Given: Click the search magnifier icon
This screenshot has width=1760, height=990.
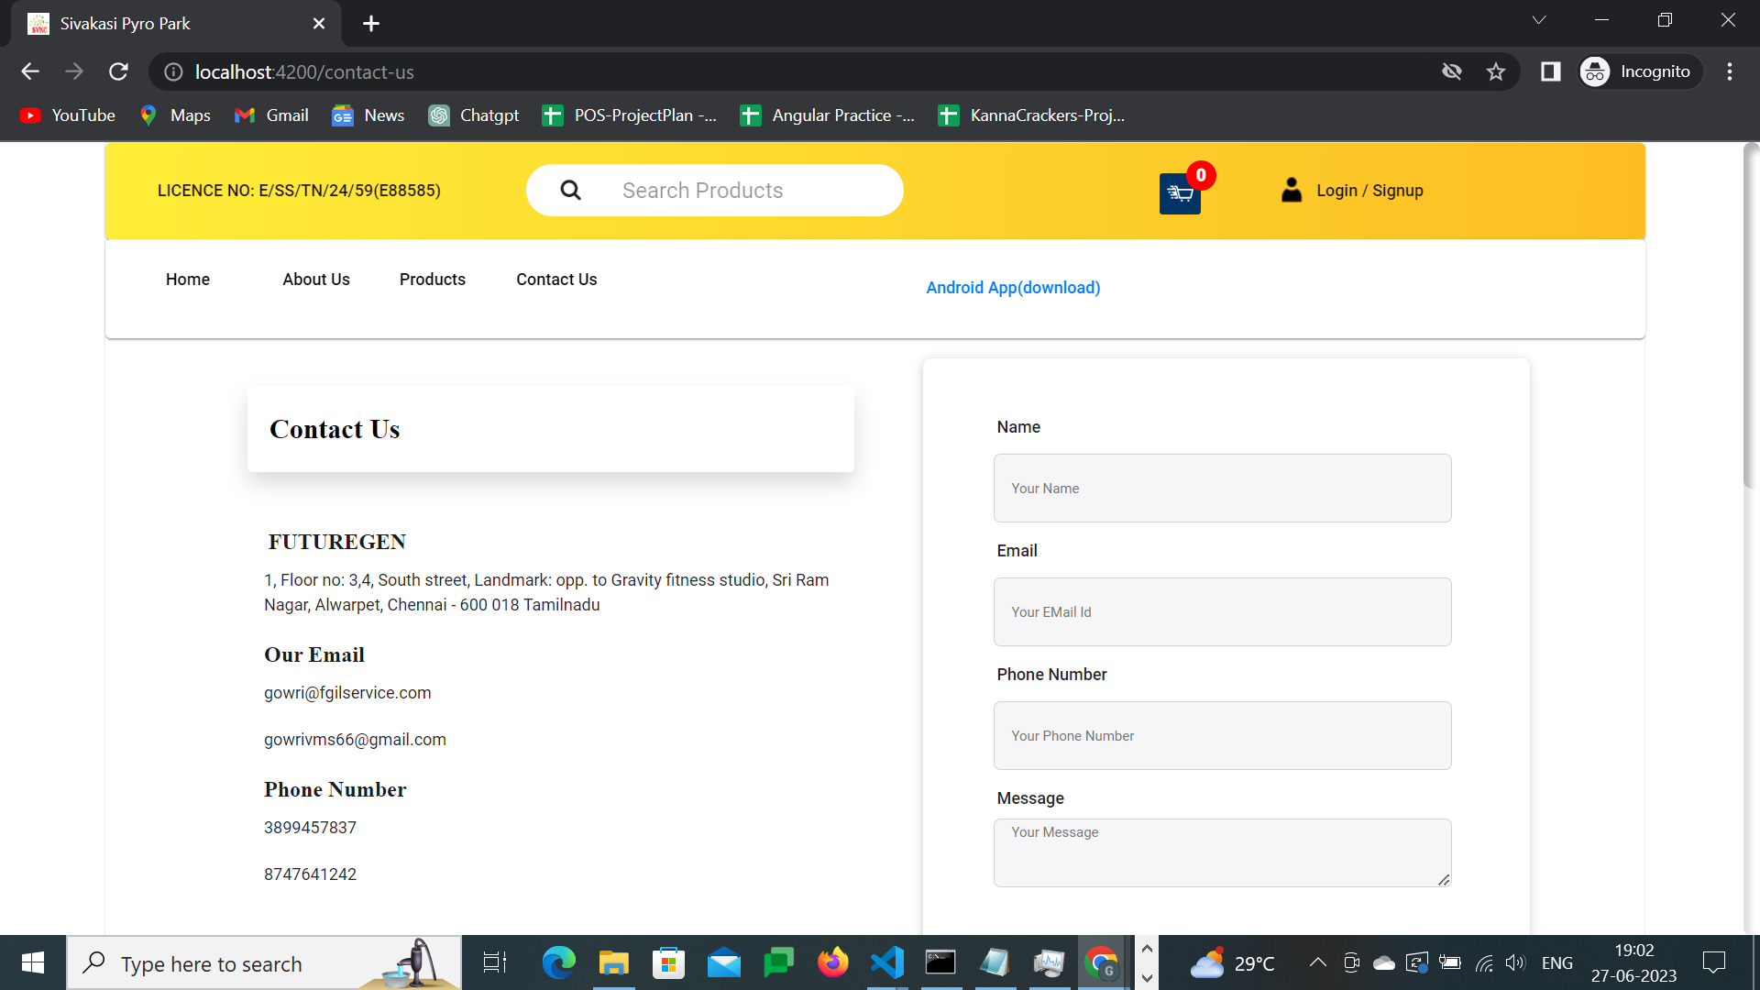Looking at the screenshot, I should click(570, 190).
